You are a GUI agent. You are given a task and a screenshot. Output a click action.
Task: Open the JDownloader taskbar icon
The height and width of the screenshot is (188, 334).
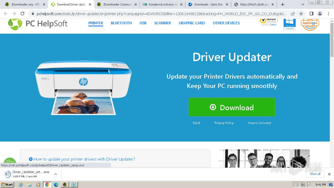click(x=65, y=185)
